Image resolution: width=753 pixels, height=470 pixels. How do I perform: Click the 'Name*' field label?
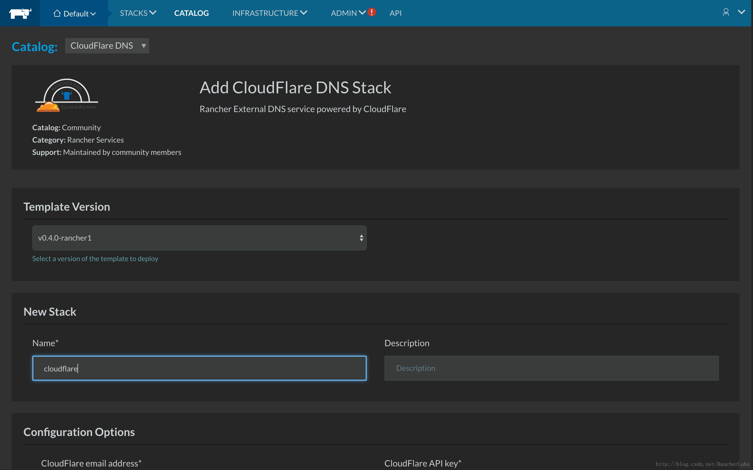point(45,343)
